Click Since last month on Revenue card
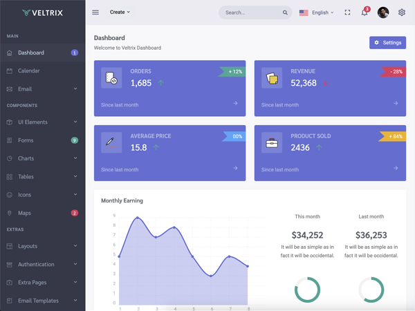The image size is (415, 311). coord(280,105)
